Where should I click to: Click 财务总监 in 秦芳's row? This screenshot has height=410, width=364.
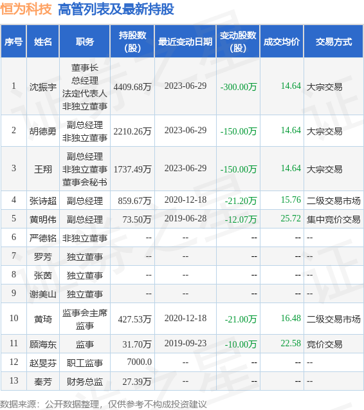(x=85, y=382)
